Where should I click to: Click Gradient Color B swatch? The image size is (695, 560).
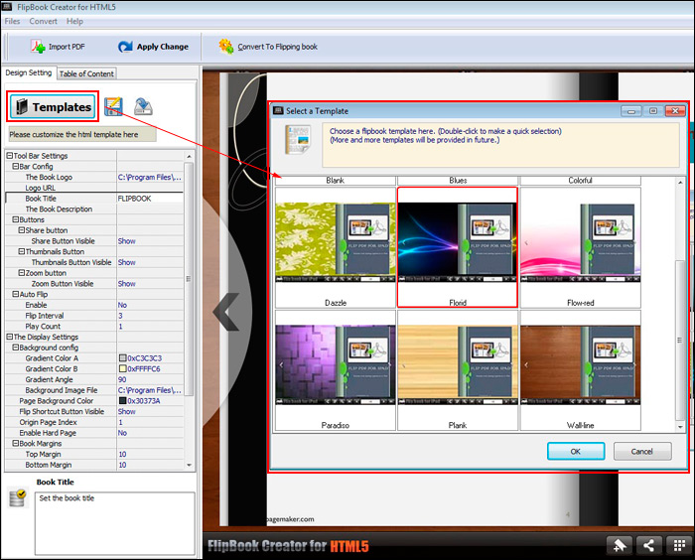[123, 369]
